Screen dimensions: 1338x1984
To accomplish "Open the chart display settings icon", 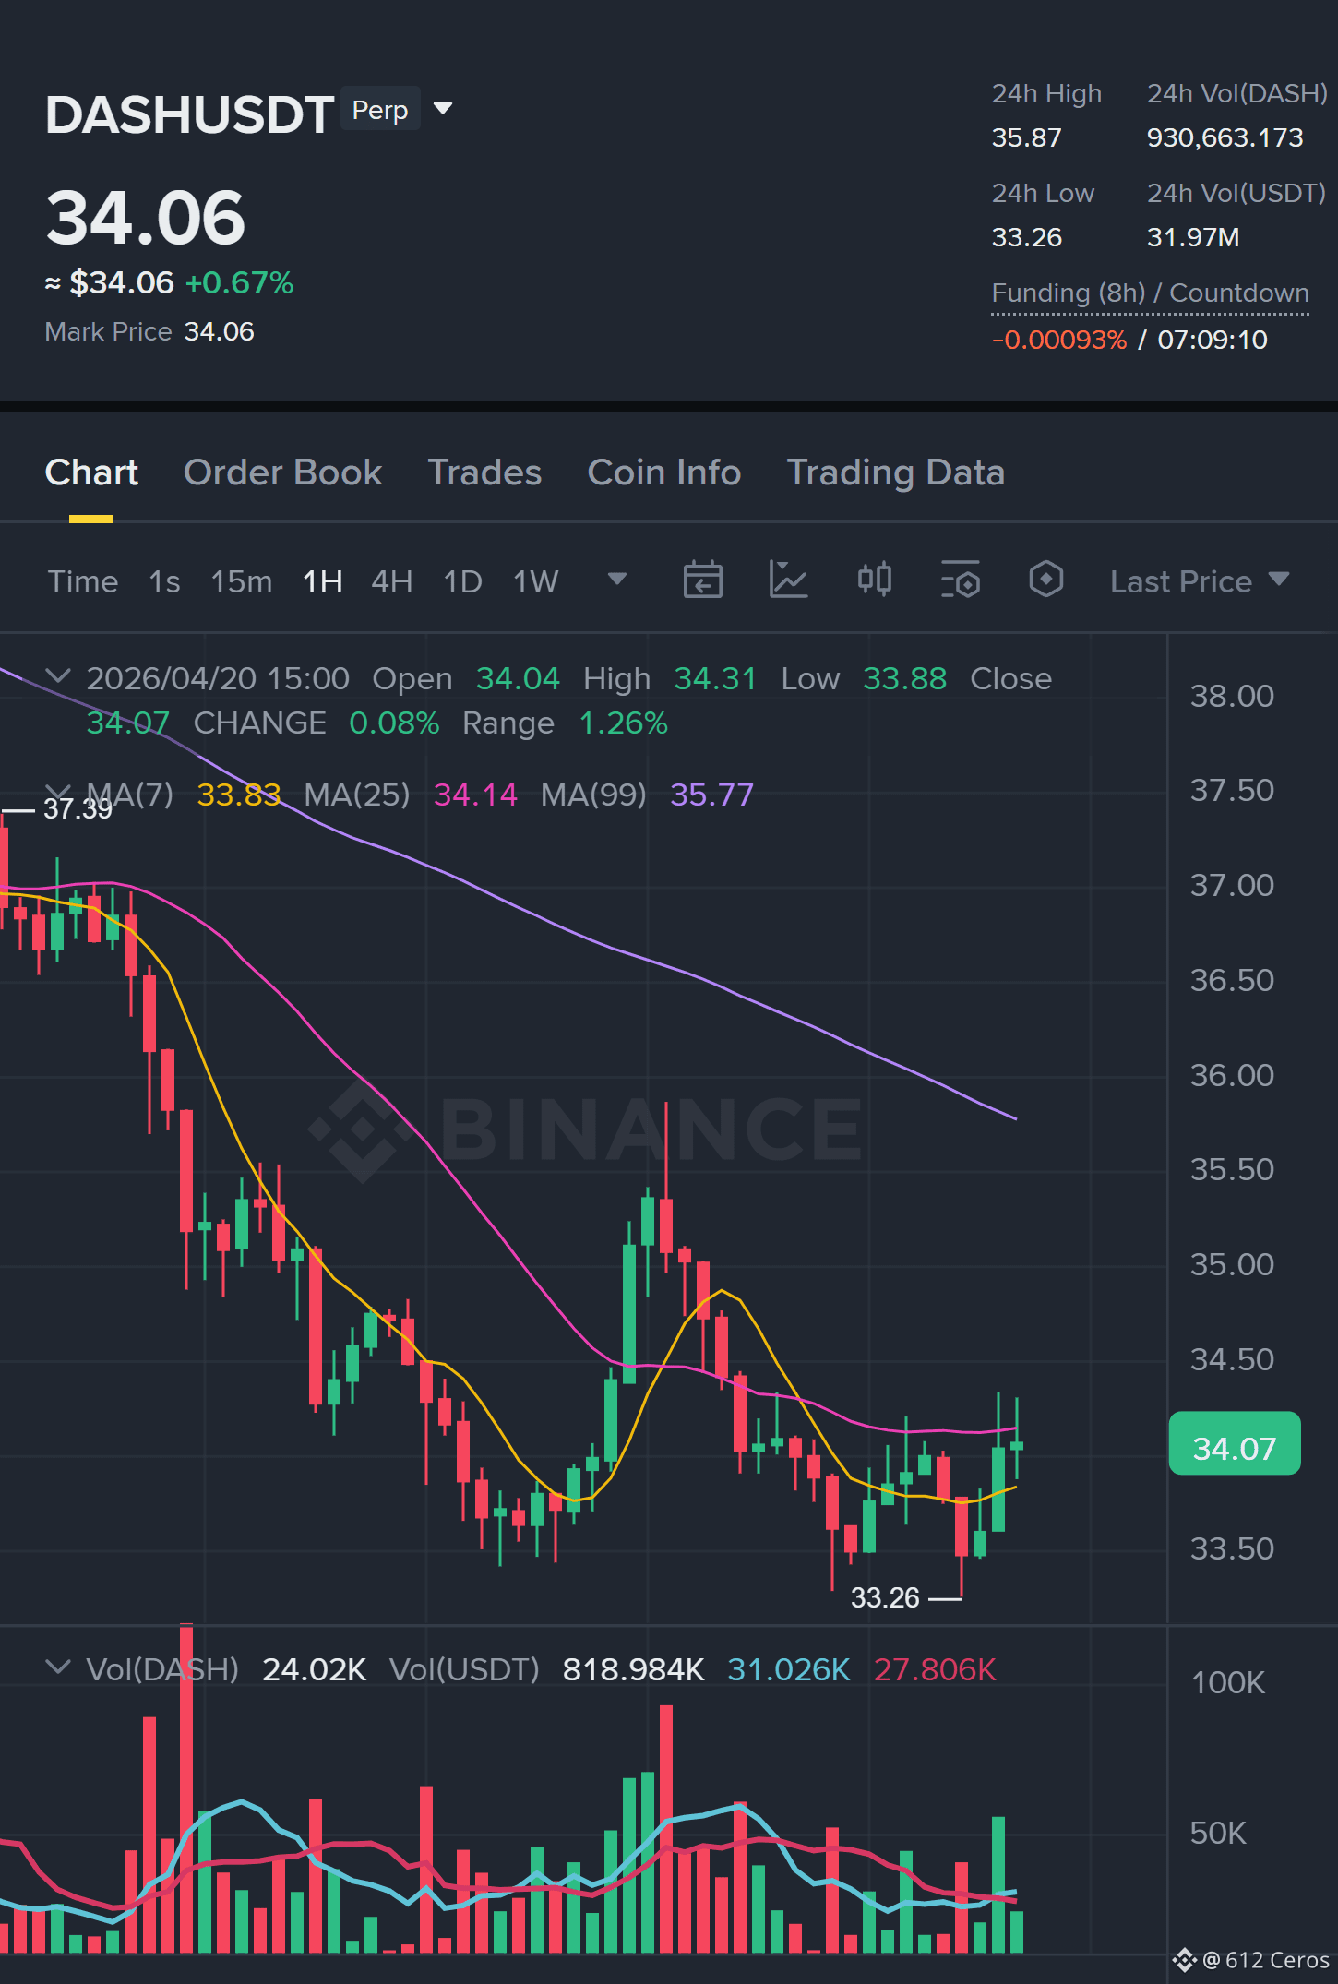I will click(x=960, y=580).
